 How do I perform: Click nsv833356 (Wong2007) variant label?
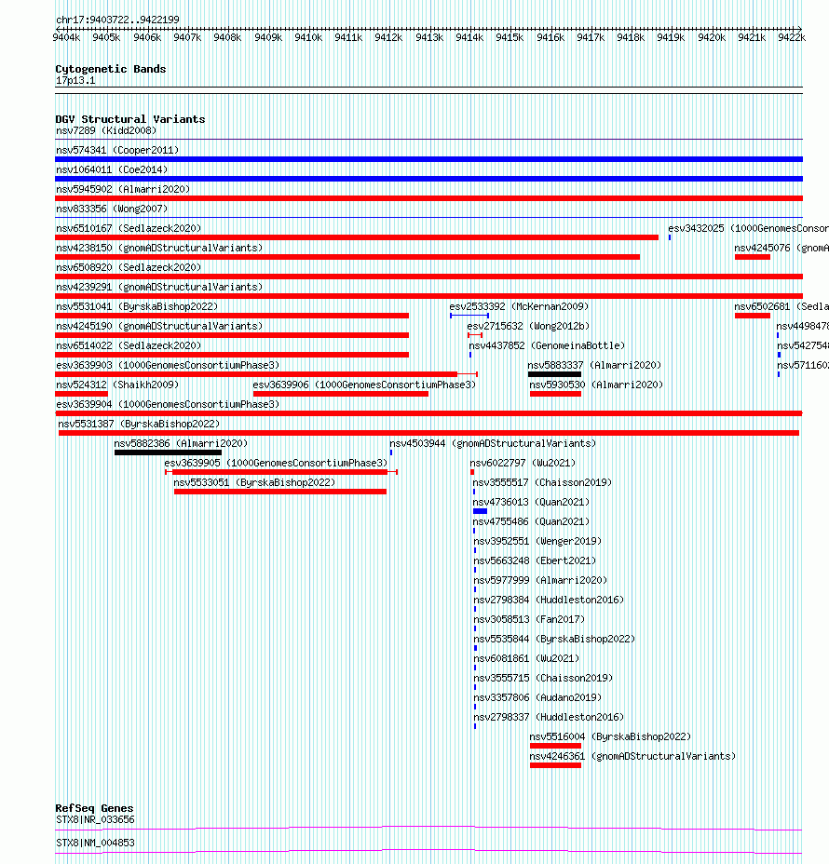(x=112, y=209)
